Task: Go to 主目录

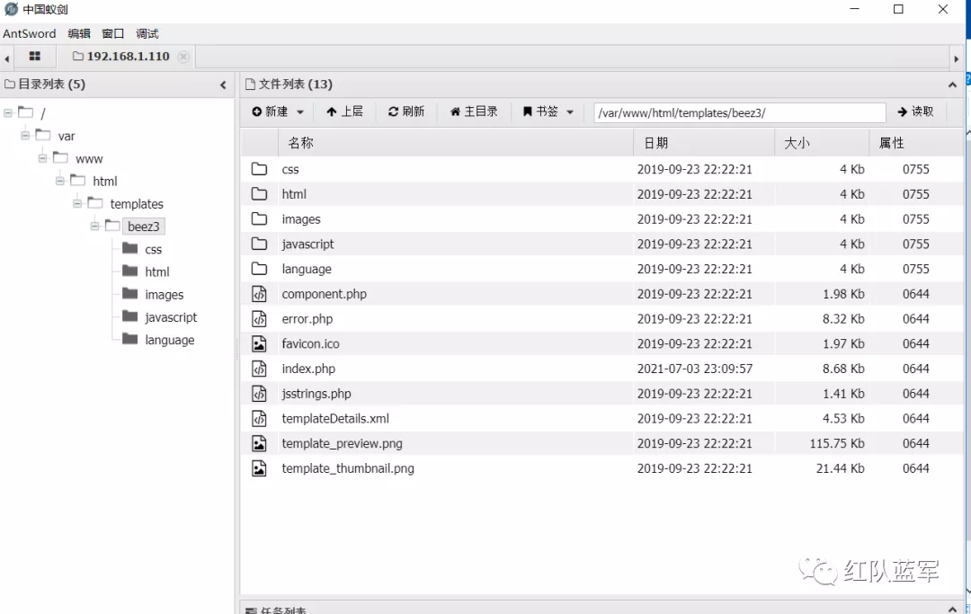Action: 474,111
